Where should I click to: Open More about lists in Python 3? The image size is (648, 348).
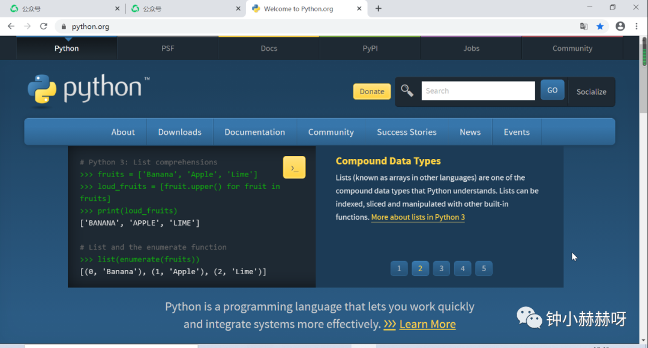418,217
